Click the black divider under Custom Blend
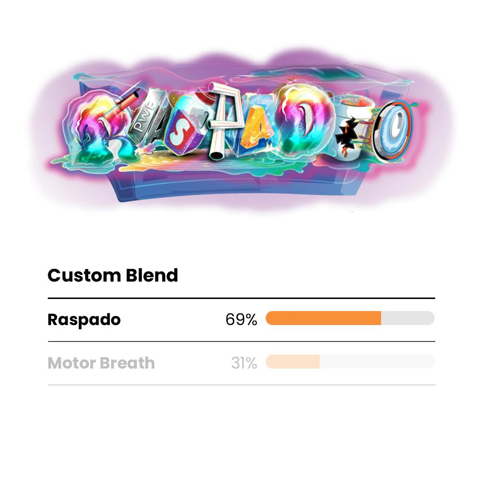This screenshot has width=483, height=483. (241, 298)
